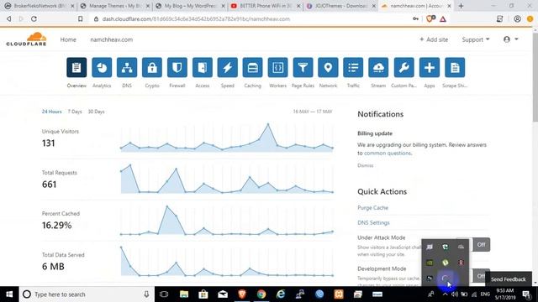This screenshot has width=538, height=302.
Task: Switch to the BETTER Phone WiFi YouTube tab
Action: [x=265, y=6]
